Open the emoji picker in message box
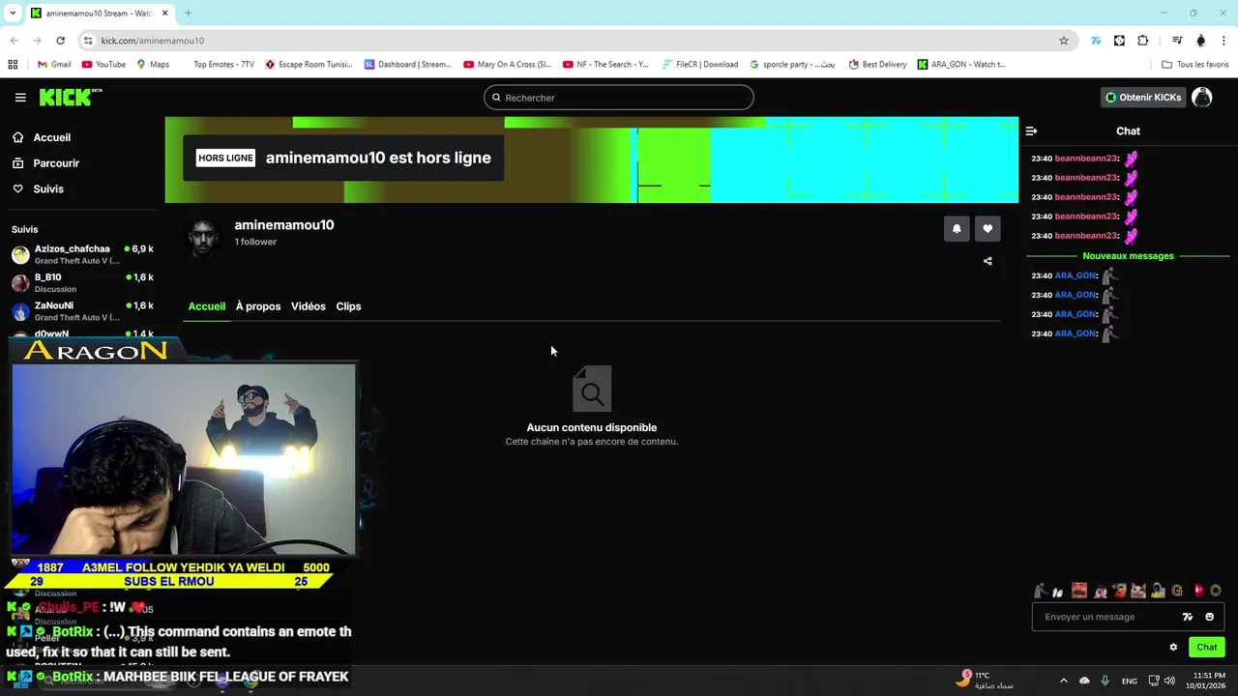The image size is (1238, 696). 1209,617
